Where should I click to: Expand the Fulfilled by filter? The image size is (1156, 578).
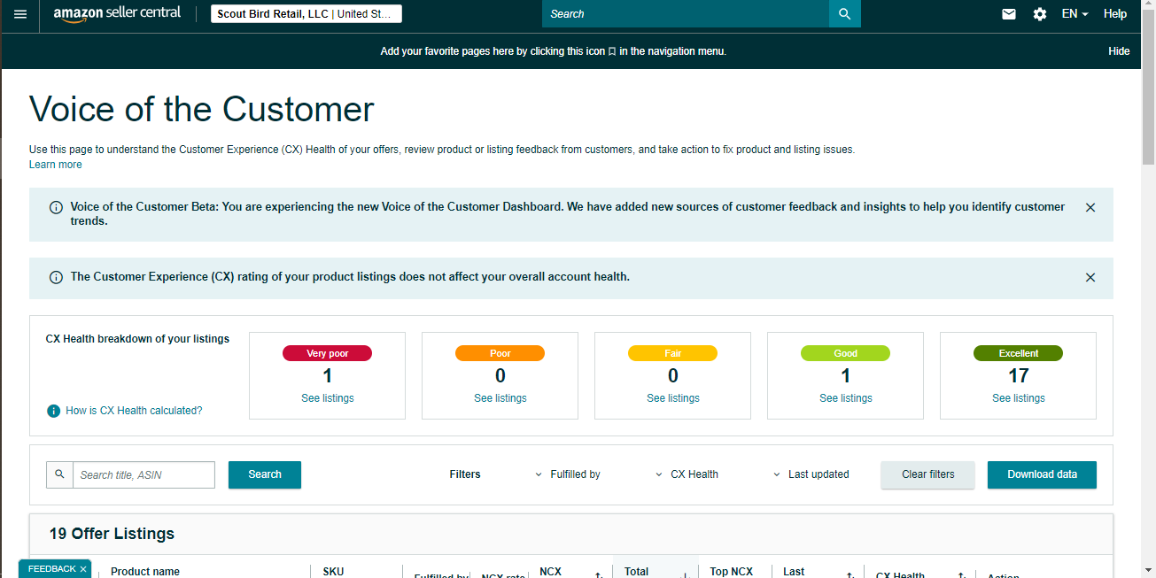point(568,474)
